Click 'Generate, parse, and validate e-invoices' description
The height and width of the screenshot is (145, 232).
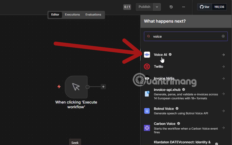pyautogui.click(x=186, y=96)
